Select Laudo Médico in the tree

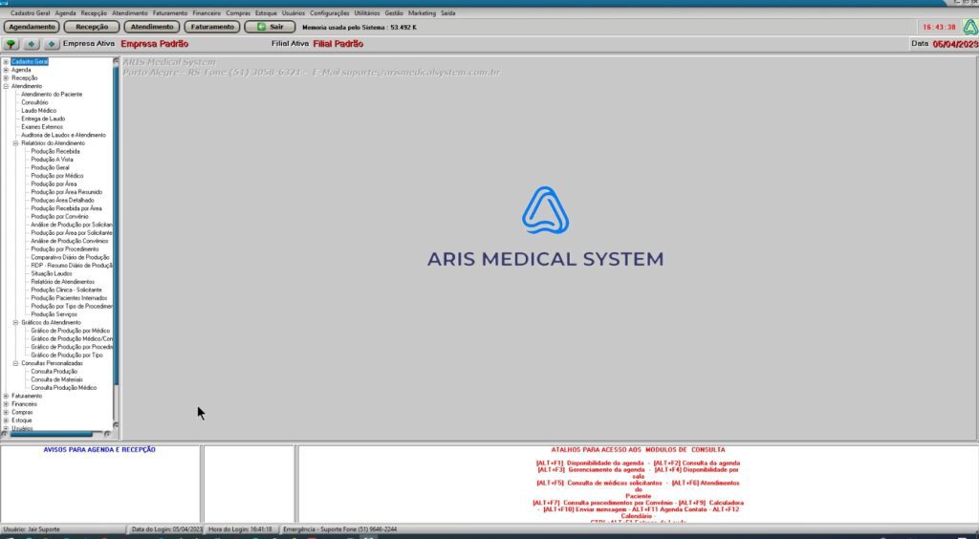coord(38,111)
